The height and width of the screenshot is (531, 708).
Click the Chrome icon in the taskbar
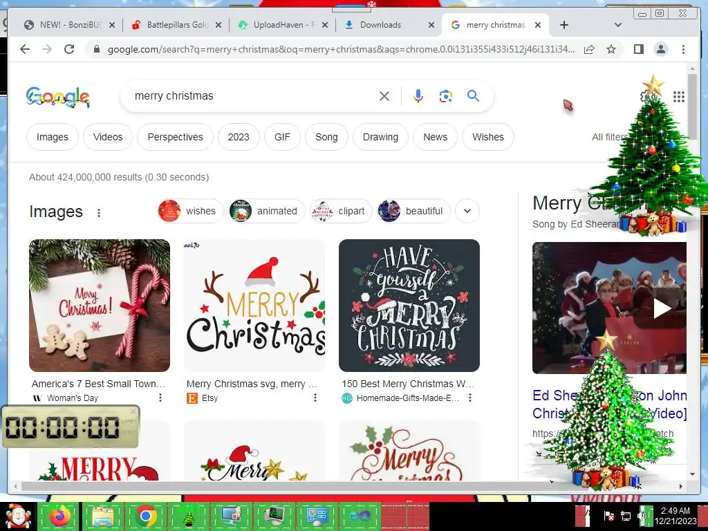point(145,516)
